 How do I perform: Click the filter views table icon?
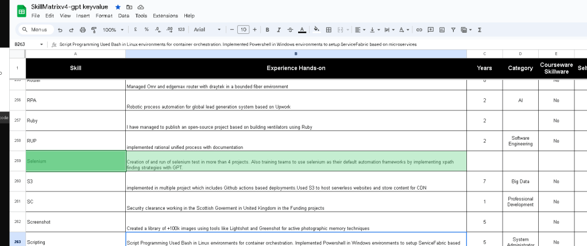[464, 29]
